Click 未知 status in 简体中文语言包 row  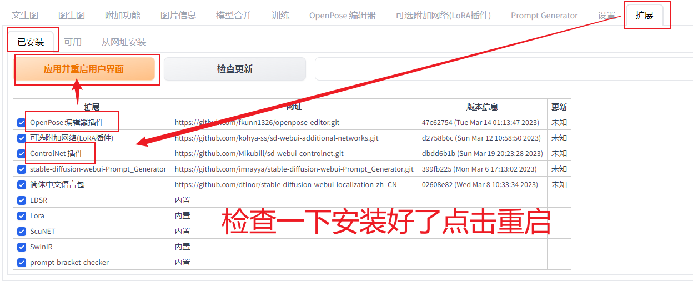coord(559,184)
